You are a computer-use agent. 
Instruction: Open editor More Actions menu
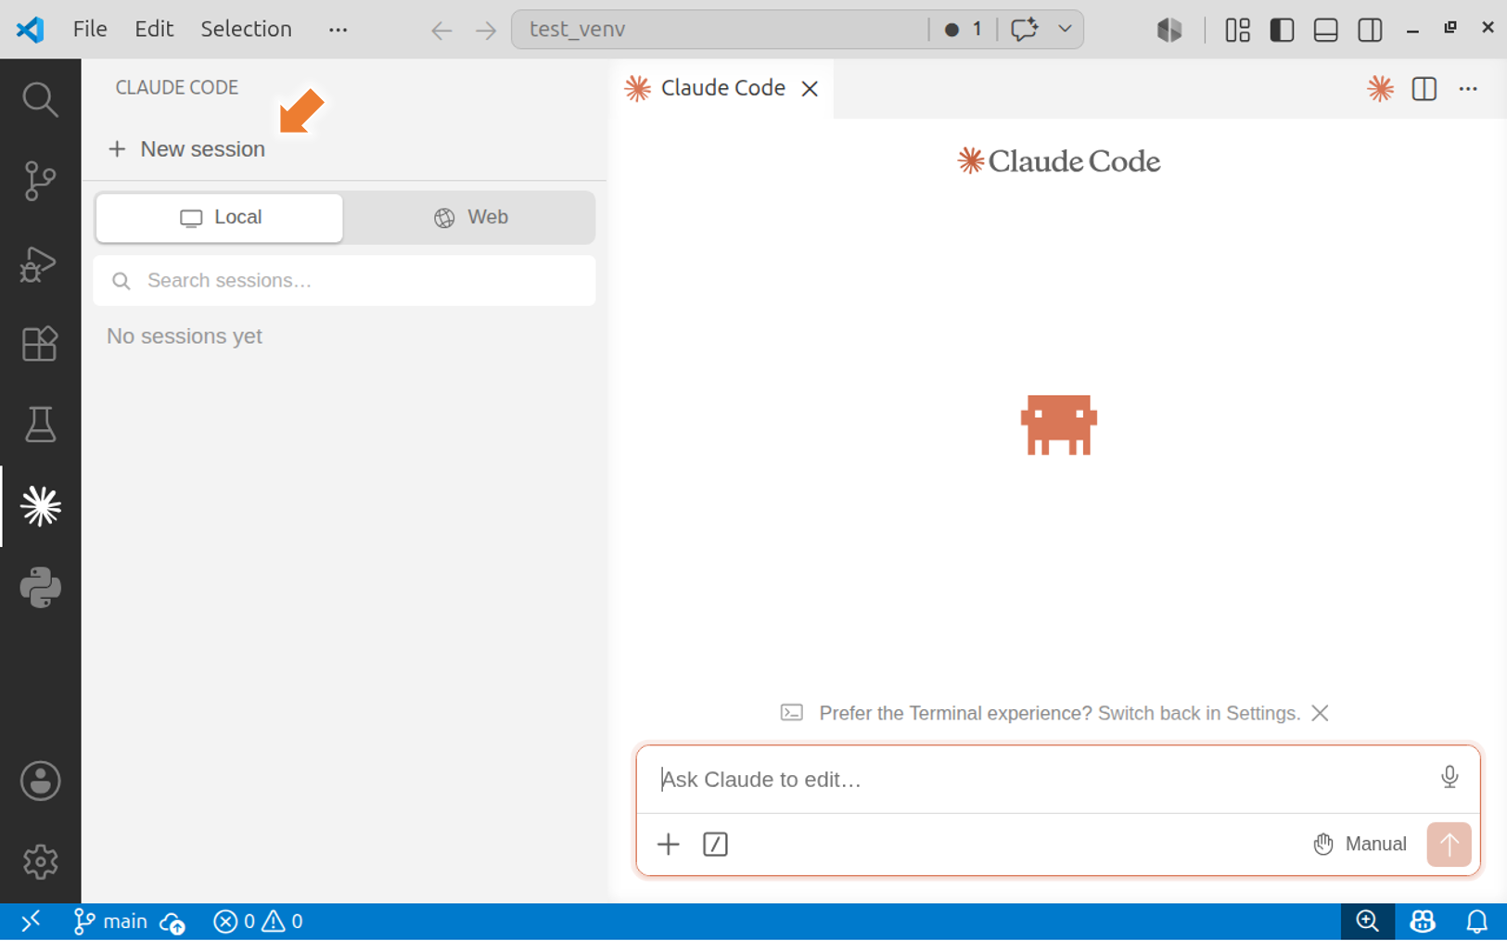(x=1468, y=89)
